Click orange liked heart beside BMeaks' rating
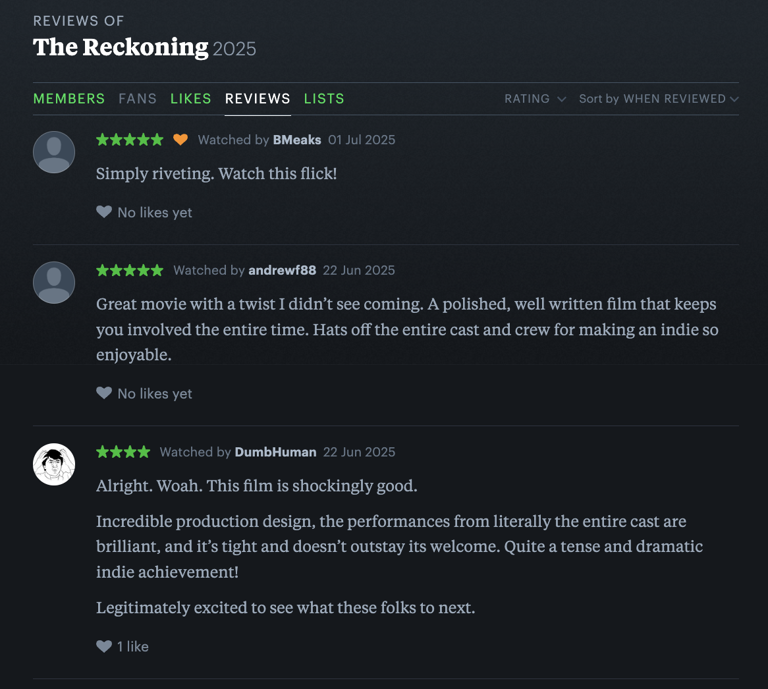The height and width of the screenshot is (689, 768). pyautogui.click(x=180, y=140)
